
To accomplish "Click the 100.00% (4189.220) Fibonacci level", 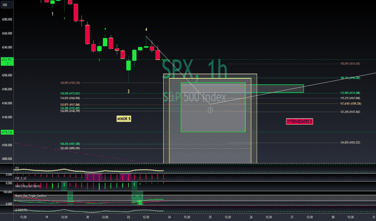I will click(70, 83).
